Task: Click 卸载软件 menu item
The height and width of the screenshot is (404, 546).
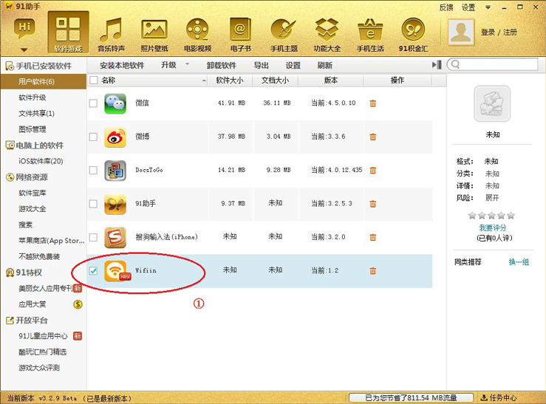Action: (x=222, y=65)
